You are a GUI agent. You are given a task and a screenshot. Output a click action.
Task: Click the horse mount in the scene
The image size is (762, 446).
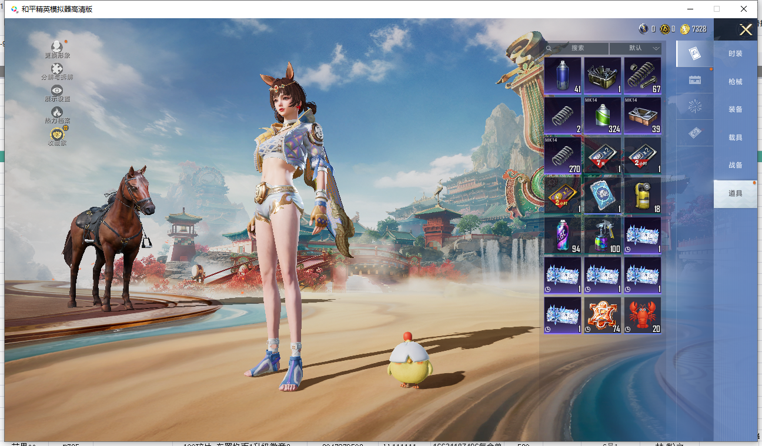click(x=109, y=237)
